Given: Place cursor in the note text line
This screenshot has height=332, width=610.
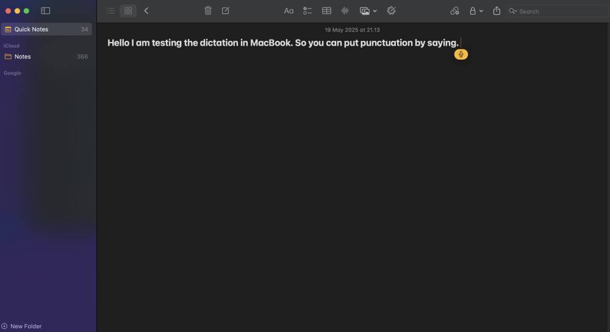Looking at the screenshot, I should (x=283, y=43).
